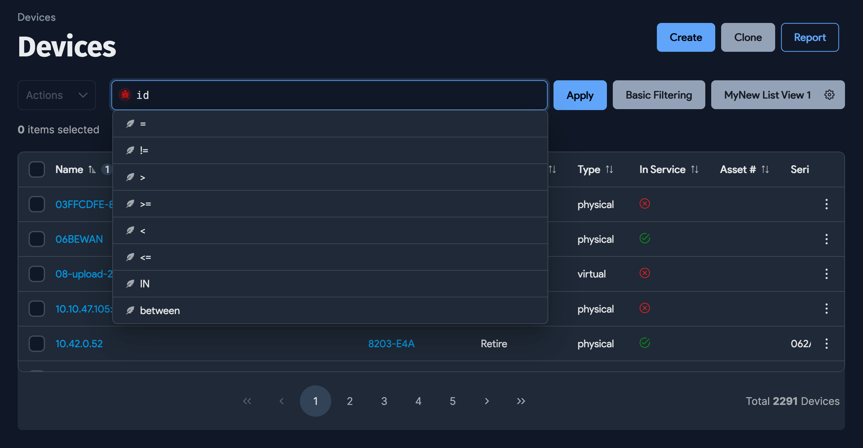The height and width of the screenshot is (448, 863).
Task: Focus the advanced filter query input
Action: click(x=335, y=95)
